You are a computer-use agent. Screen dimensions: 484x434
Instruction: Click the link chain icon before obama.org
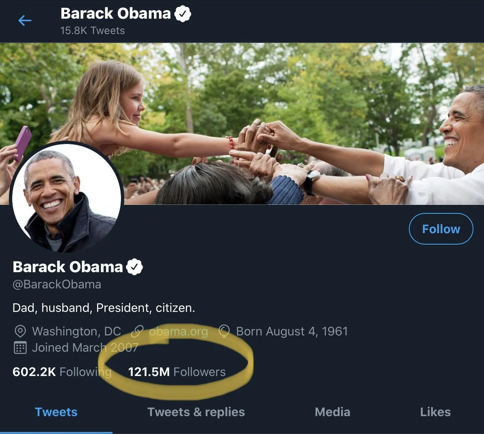click(137, 331)
